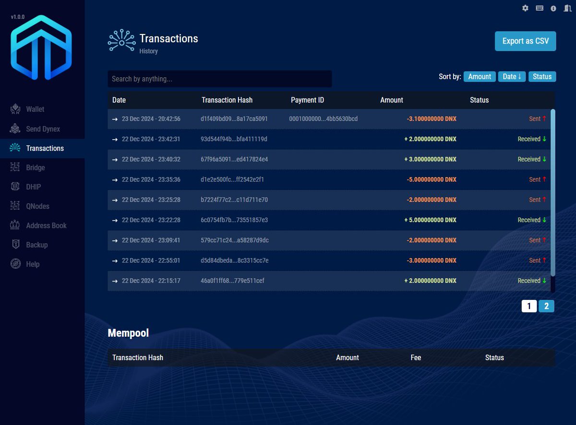Open the Address Book
This screenshot has width=576, height=425.
click(46, 225)
